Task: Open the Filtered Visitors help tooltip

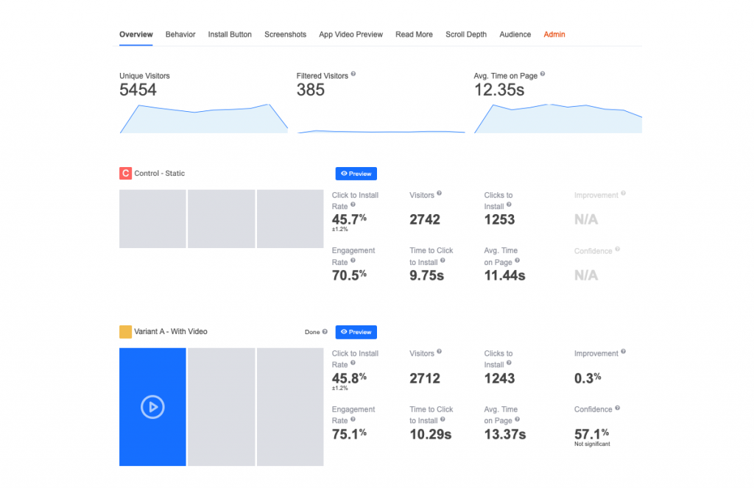Action: pyautogui.click(x=353, y=74)
